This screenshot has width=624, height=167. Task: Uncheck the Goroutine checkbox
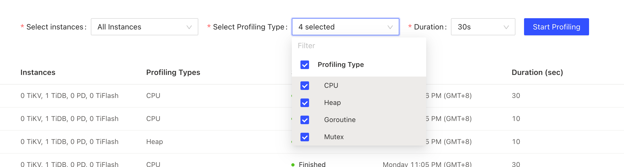(x=305, y=120)
